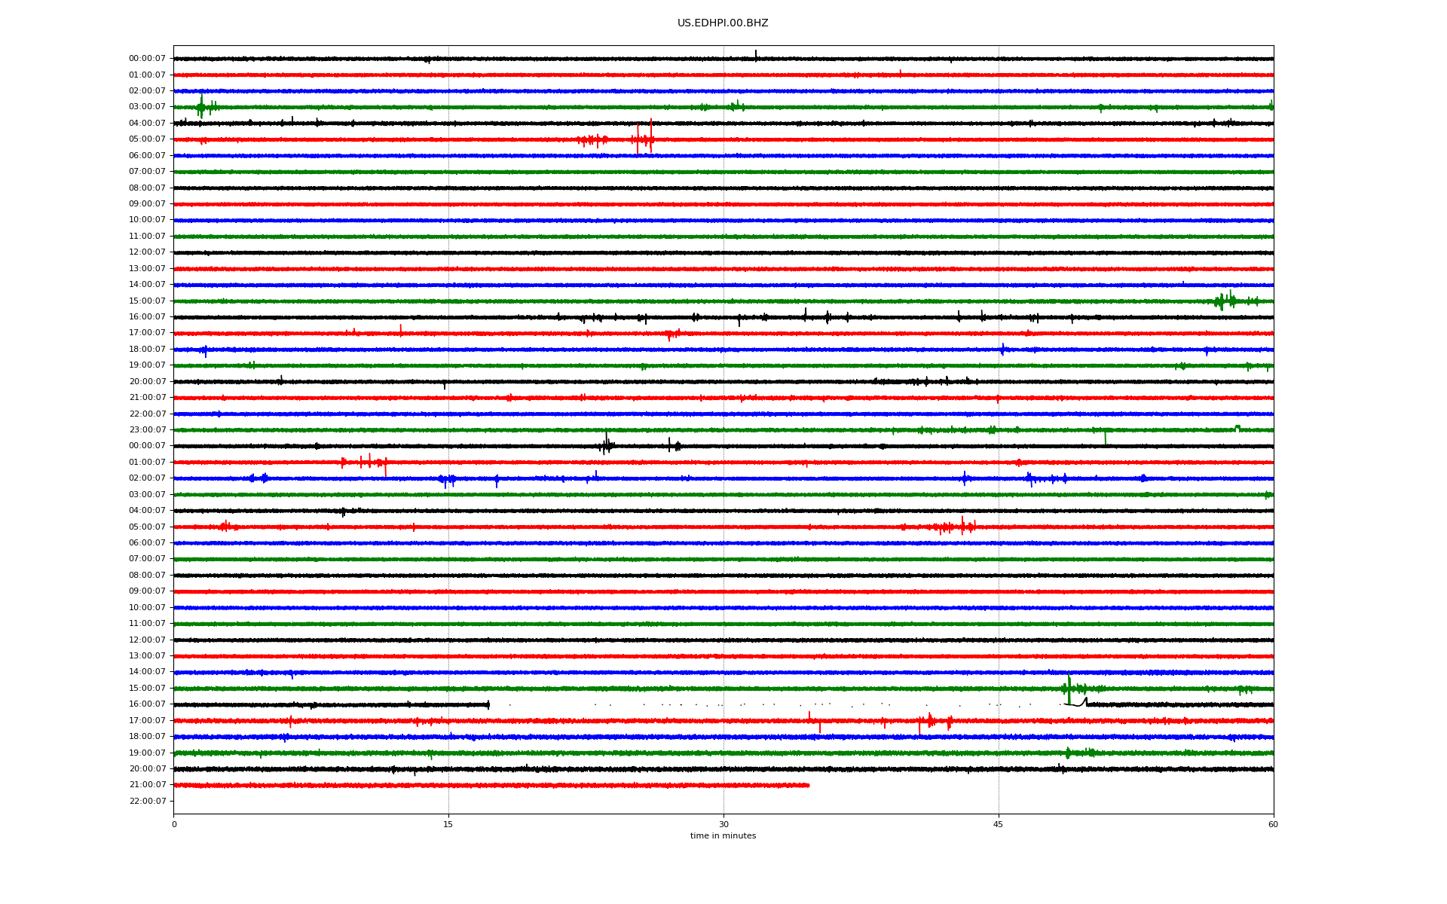Click the 60 minute x-axis tick label
1447x904 pixels.
click(x=1272, y=824)
